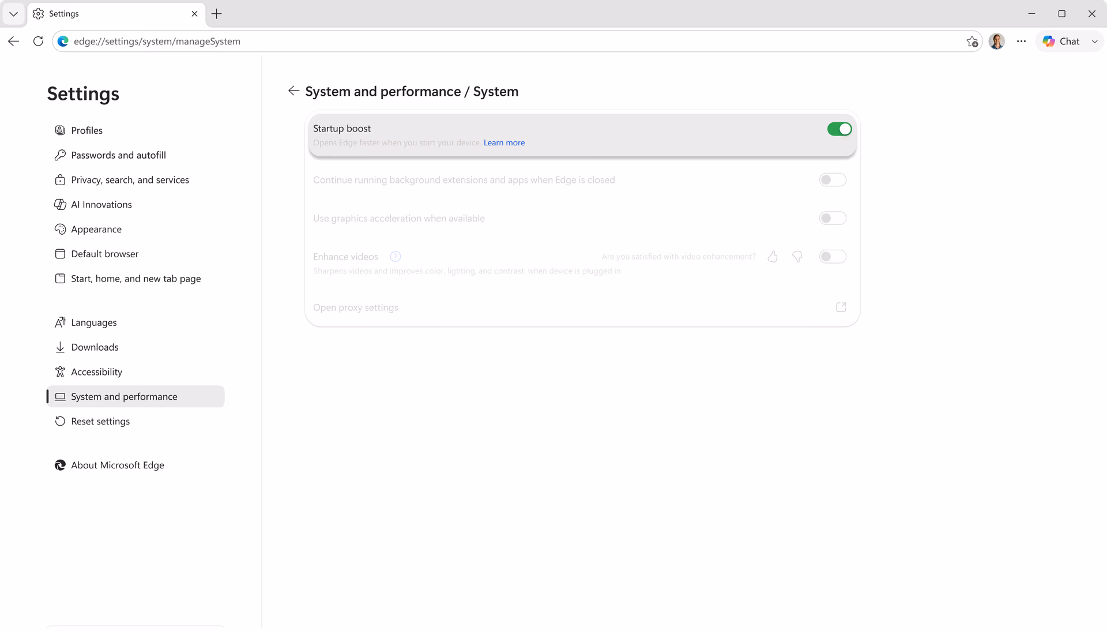Turn on the Enhance videos toggle
Screen dimensions: 1107x631
(x=833, y=257)
